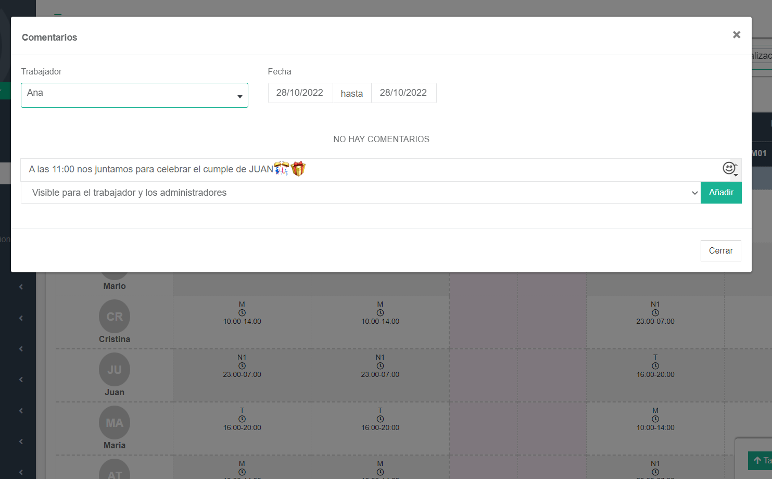Open the Trabajador dropdown showing Ana

tap(134, 95)
